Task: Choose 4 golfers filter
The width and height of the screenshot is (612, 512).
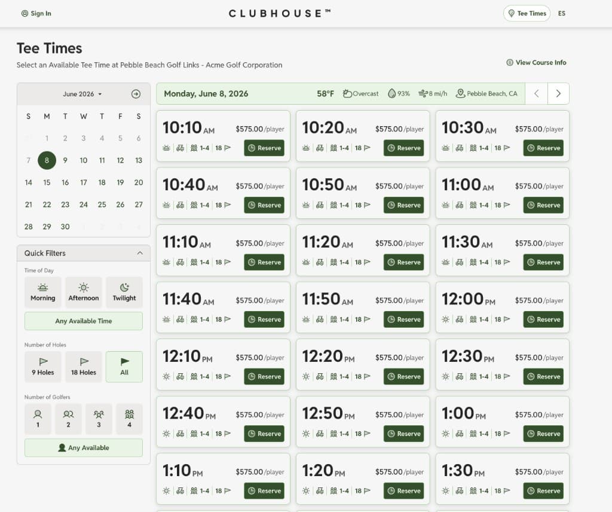Action: 129,419
